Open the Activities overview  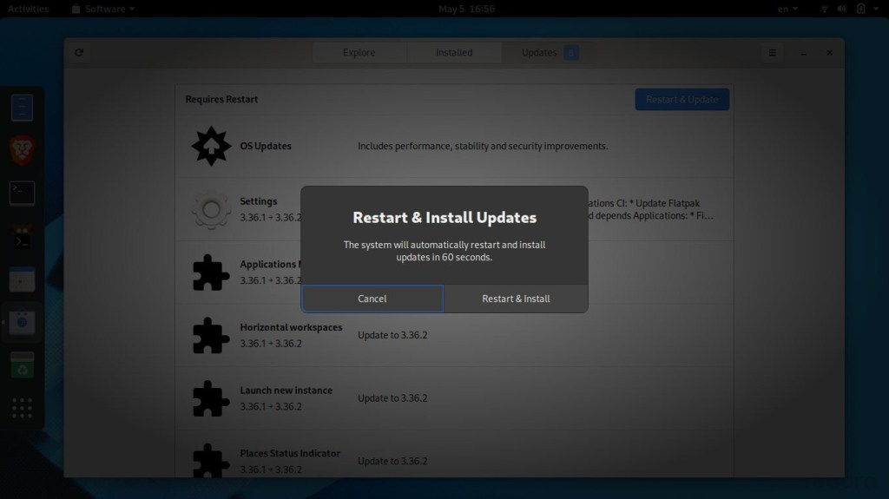click(28, 9)
